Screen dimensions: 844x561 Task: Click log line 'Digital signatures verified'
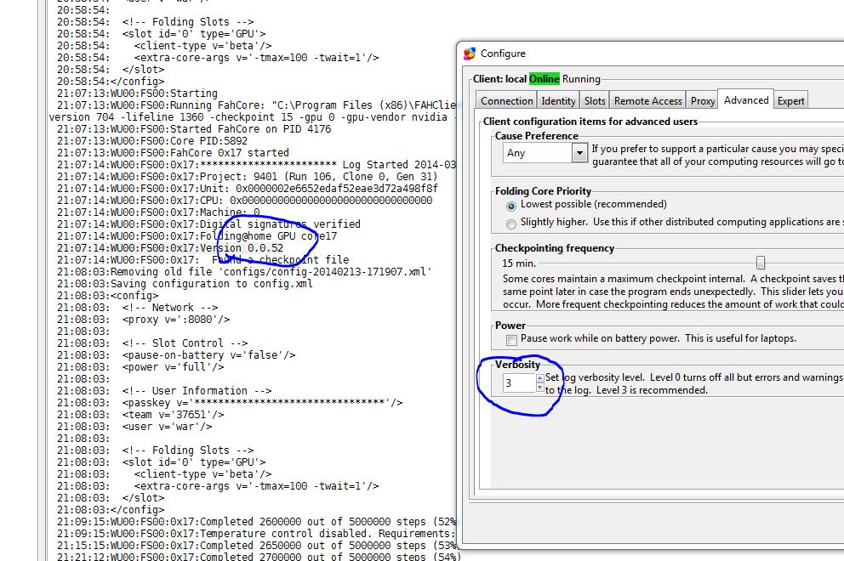pyautogui.click(x=208, y=224)
